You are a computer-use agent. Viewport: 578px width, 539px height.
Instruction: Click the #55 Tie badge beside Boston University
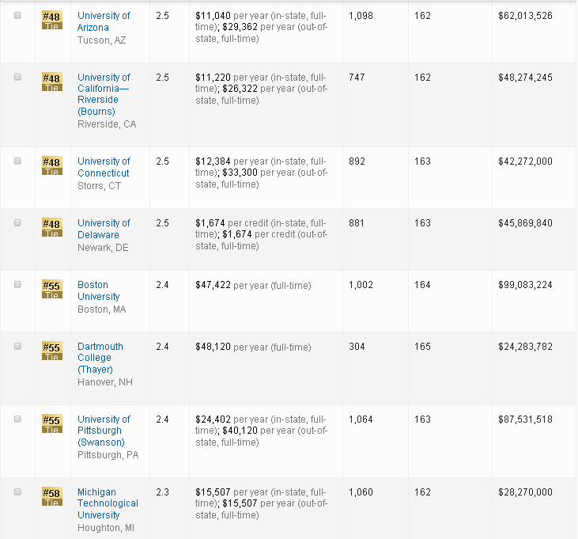[x=51, y=289]
